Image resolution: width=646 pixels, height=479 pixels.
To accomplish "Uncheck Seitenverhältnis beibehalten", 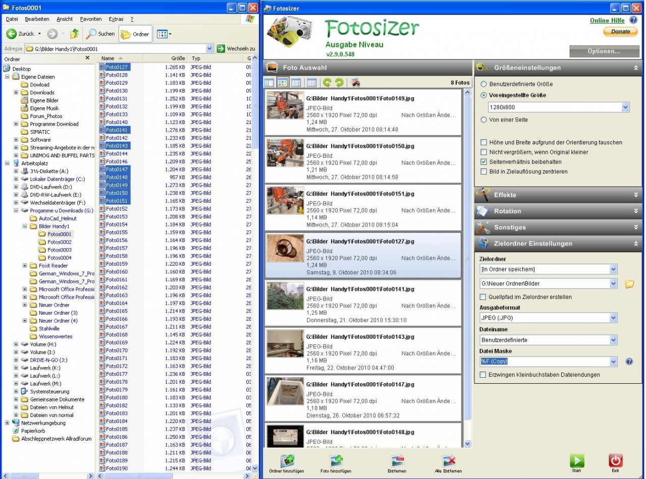I will [x=484, y=162].
